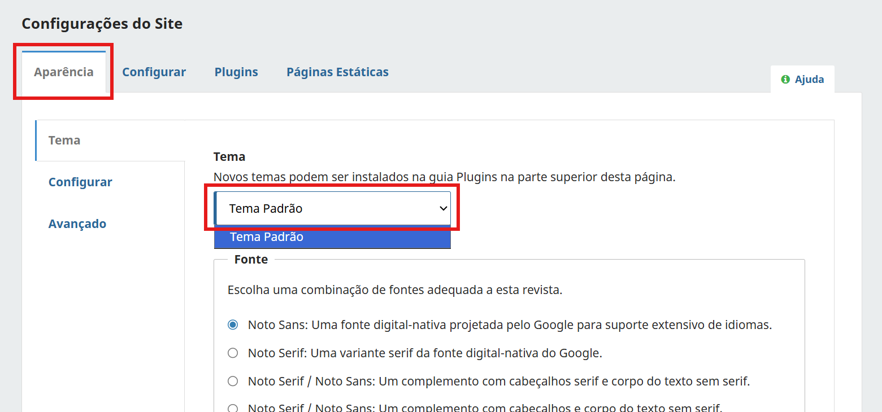Go to the Avançado sidebar section
The image size is (882, 412).
tap(77, 223)
